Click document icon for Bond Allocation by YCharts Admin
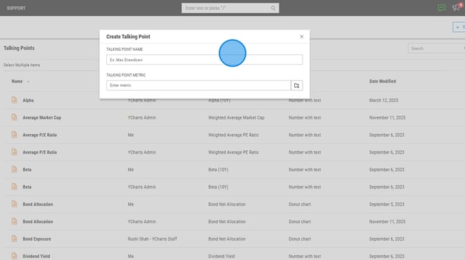Viewport: 465px width, 260px height. pyautogui.click(x=15, y=221)
